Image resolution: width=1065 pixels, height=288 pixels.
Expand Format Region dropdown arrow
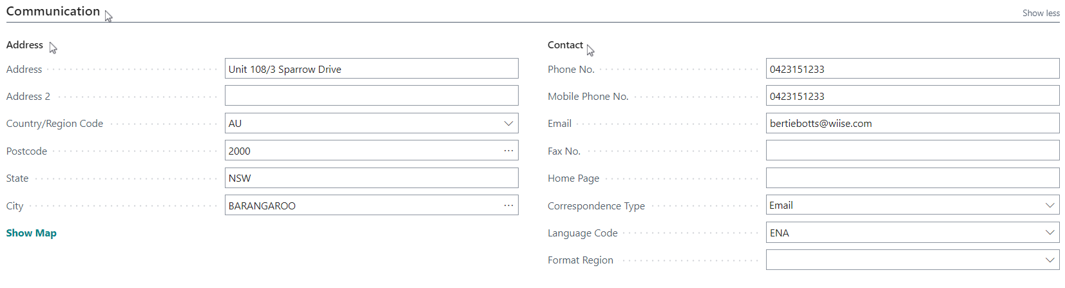[1050, 260]
